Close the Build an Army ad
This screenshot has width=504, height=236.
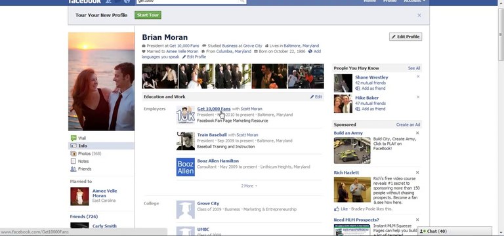(417, 133)
